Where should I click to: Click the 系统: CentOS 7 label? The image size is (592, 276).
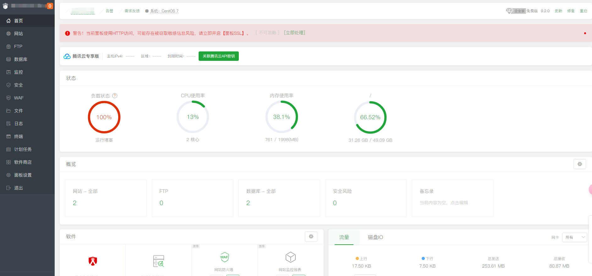[x=164, y=11]
